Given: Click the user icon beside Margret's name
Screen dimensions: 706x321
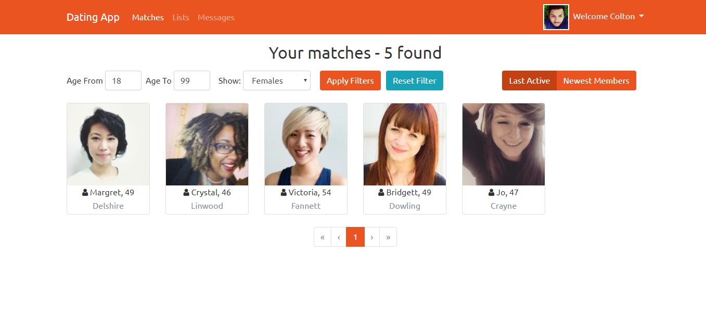Looking at the screenshot, I should pyautogui.click(x=85, y=192).
